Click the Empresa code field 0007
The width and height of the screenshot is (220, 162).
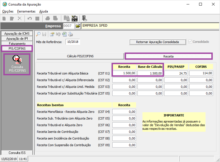tap(69, 26)
